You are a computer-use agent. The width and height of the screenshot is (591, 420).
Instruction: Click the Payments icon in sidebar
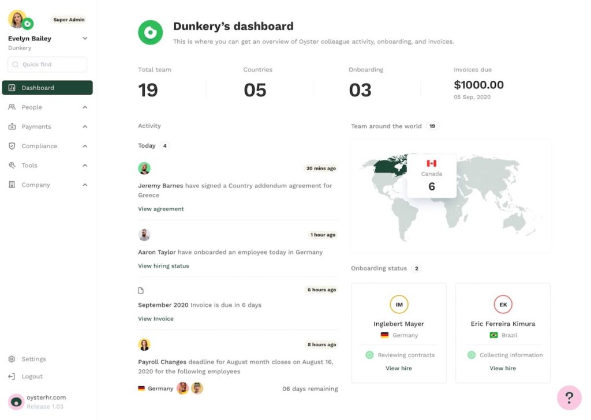pos(12,126)
